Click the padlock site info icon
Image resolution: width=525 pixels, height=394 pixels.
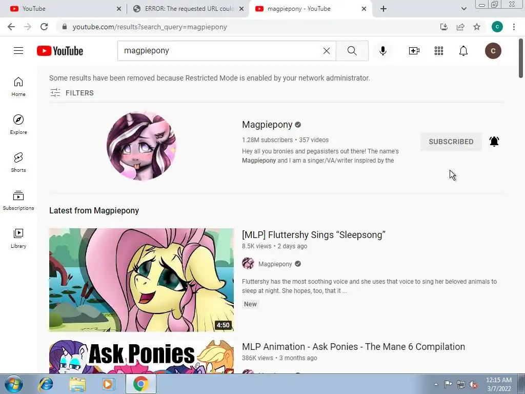65,27
